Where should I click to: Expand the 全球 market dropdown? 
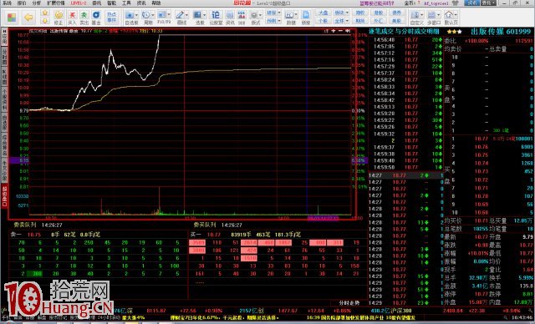(348, 21)
